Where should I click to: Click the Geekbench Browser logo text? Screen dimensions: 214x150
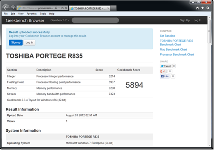pyautogui.click(x=25, y=20)
